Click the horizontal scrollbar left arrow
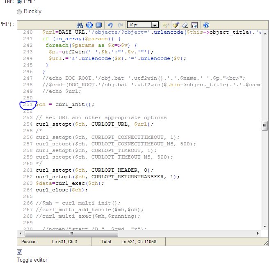 (21, 233)
